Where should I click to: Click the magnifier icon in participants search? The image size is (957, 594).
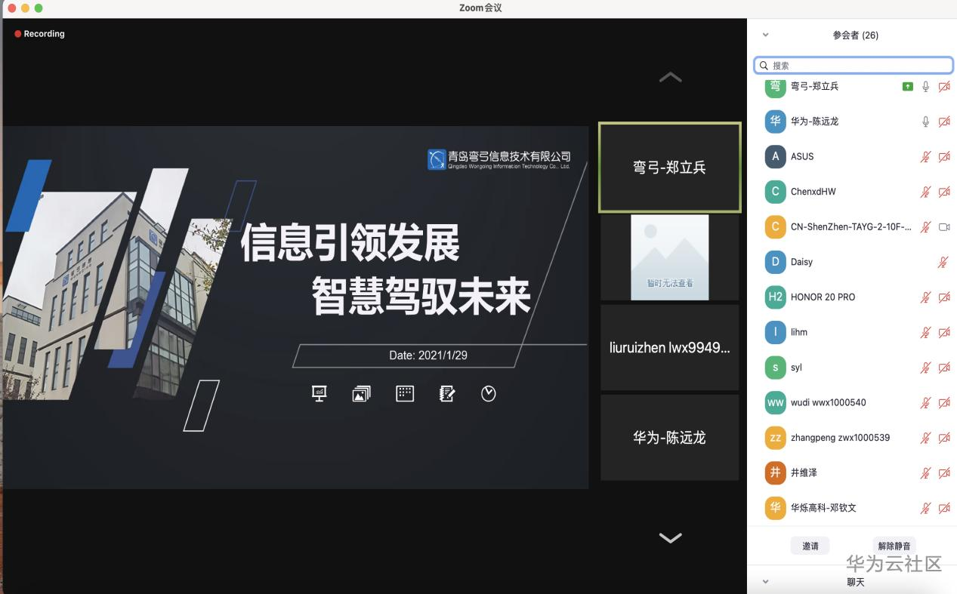(x=764, y=66)
